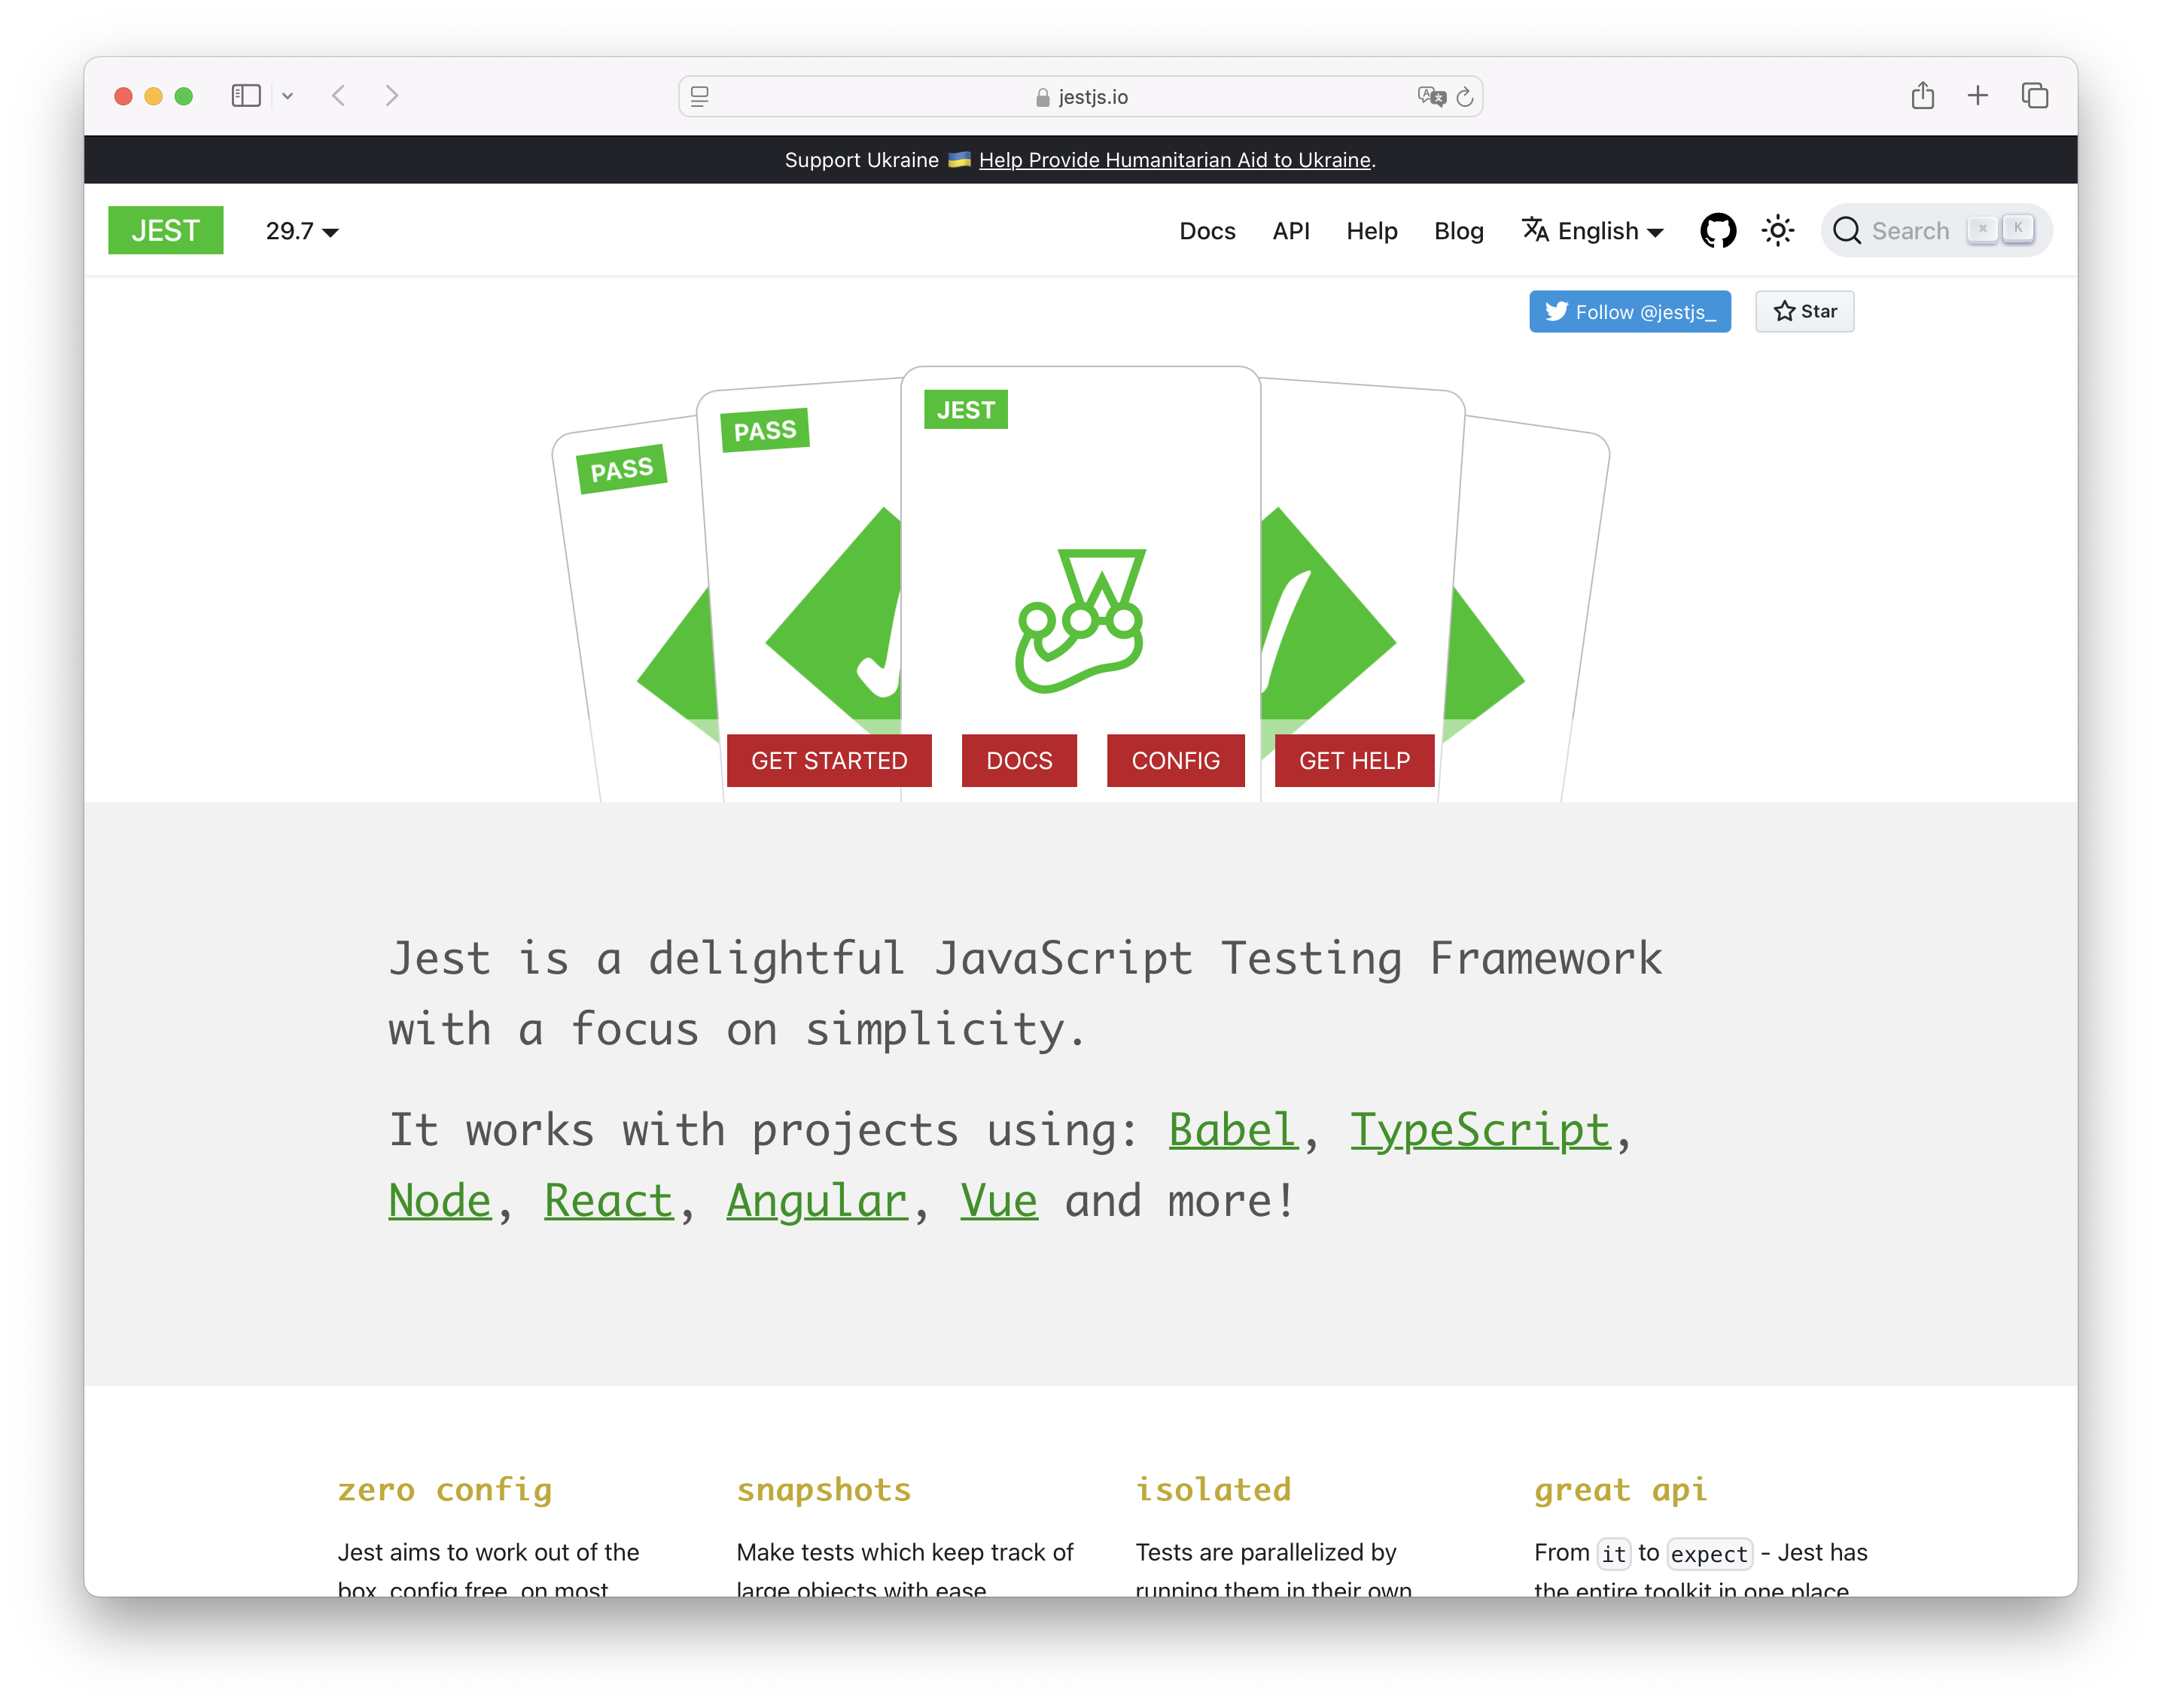This screenshot has width=2162, height=1708.
Task: Click the jestjs.io address bar
Action: coord(1079,97)
